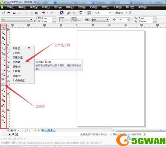Toggle apply layout to all pages
The height and width of the screenshot is (147, 166).
click(x=74, y=20)
